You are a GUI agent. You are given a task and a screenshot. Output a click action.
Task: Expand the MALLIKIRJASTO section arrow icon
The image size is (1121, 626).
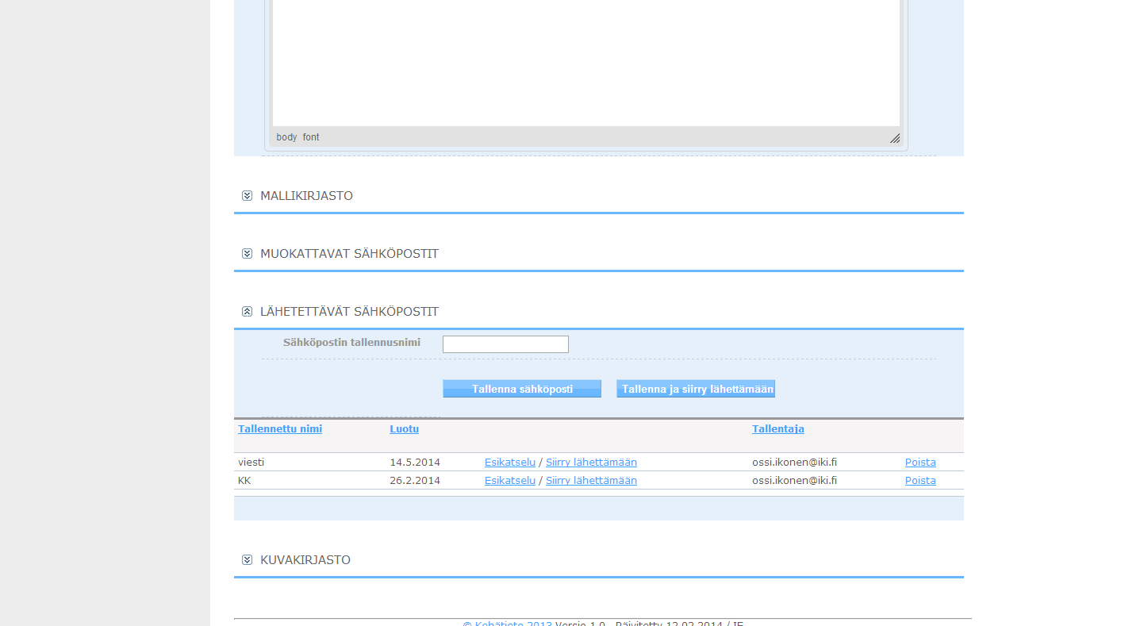click(247, 195)
